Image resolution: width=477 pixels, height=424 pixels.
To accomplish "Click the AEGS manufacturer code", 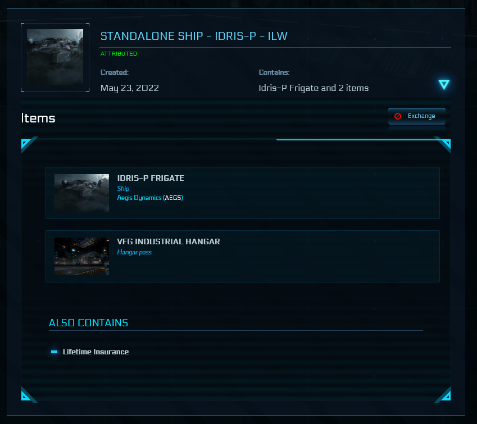I will click(173, 198).
